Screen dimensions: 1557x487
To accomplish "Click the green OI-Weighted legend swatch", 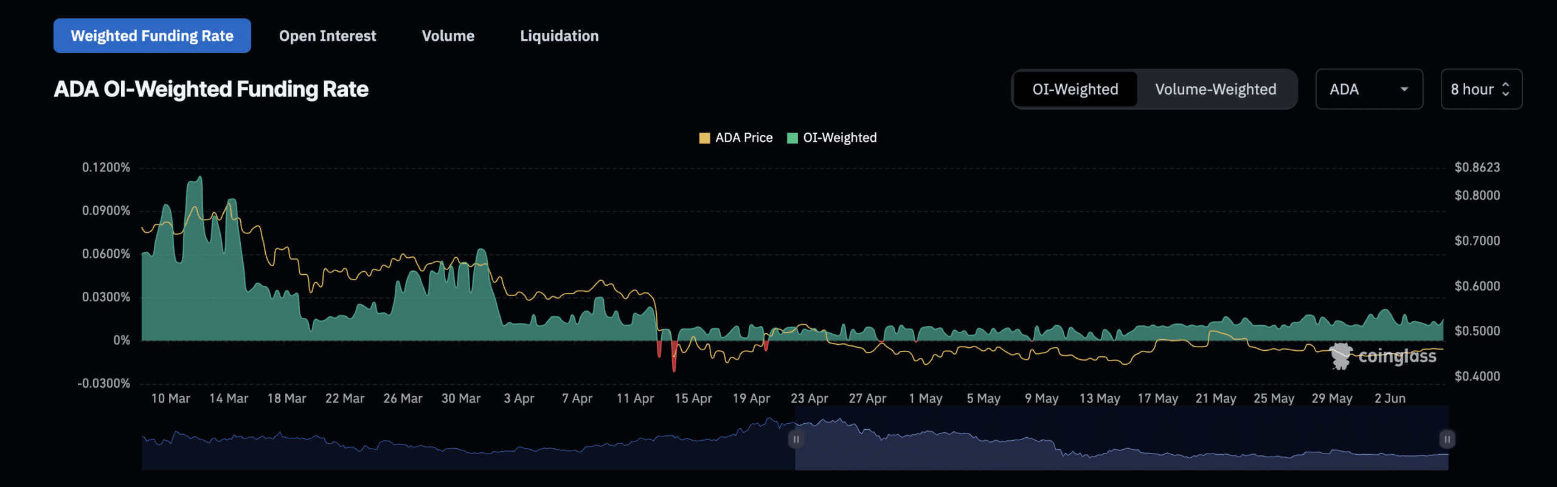I will click(x=792, y=138).
